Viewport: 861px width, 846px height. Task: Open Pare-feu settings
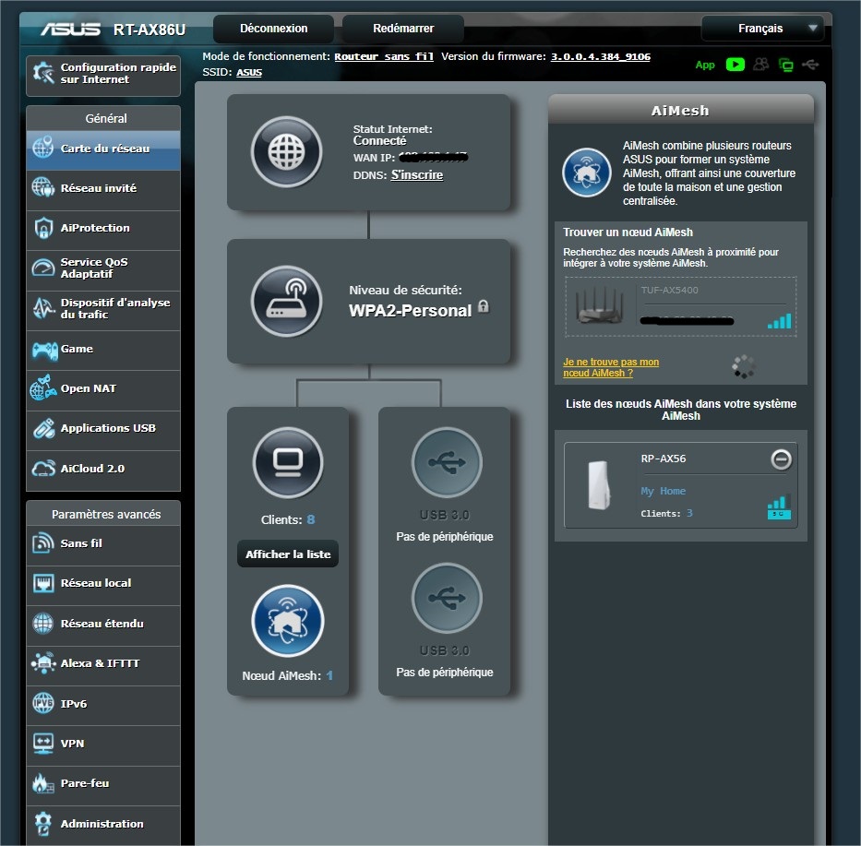pos(103,785)
